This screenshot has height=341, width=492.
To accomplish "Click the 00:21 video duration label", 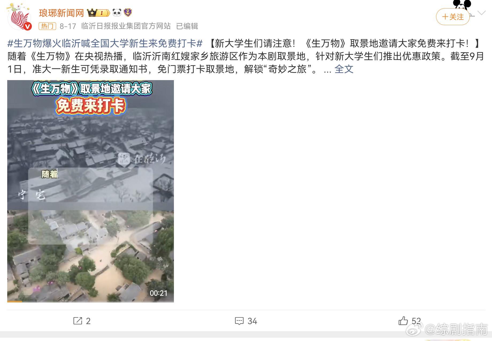I will tap(158, 293).
